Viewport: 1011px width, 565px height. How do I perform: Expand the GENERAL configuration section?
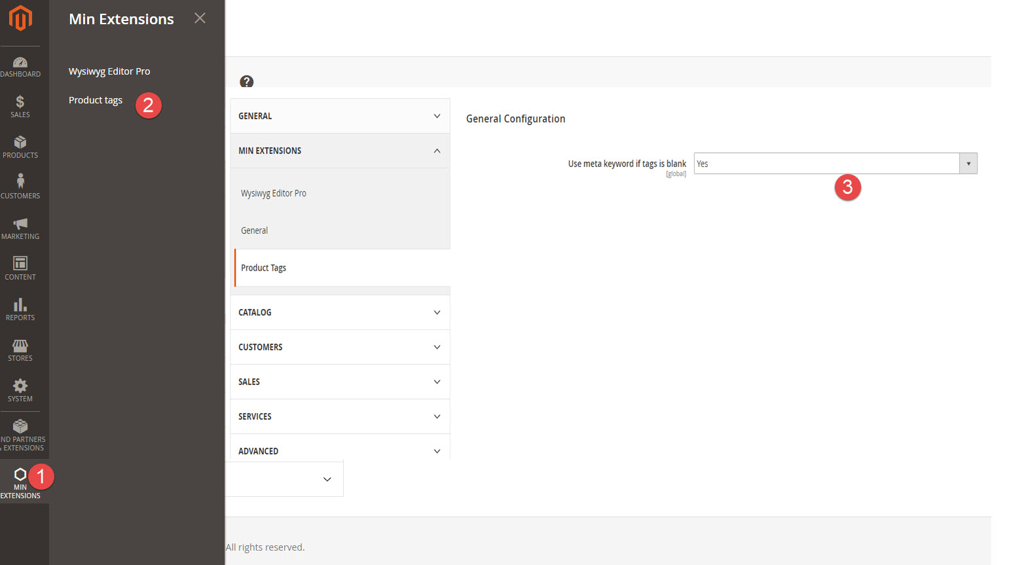[x=340, y=116]
